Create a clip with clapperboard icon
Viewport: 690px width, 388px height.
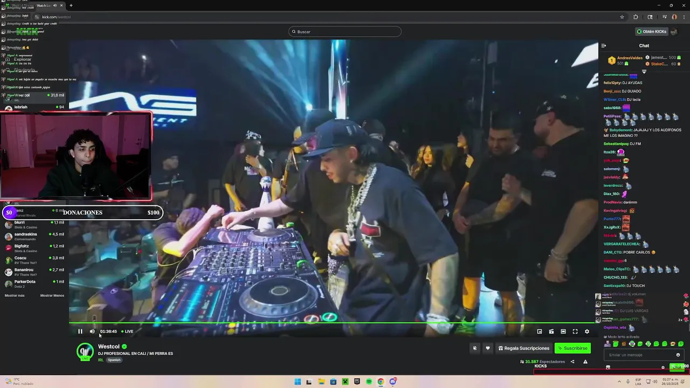[x=551, y=331]
